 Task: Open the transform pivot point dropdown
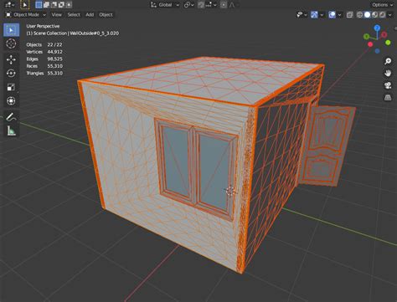click(189, 5)
